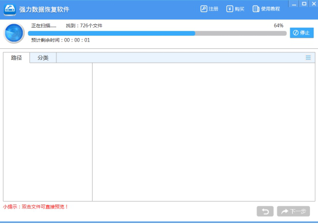Open the list view menu icon
Image resolution: width=318 pixels, height=224 pixels.
308,58
